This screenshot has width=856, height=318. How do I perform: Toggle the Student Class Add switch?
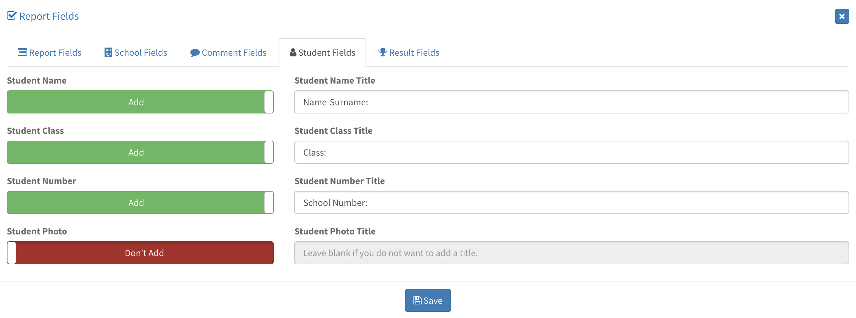point(140,152)
